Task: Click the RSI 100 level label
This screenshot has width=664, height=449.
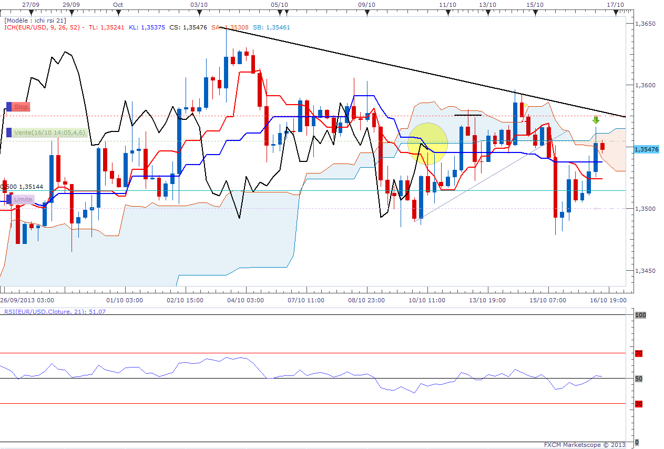Action: (x=640, y=315)
